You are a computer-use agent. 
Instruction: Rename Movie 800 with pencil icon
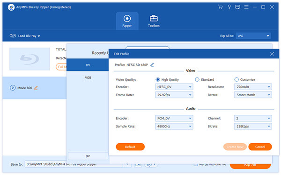[x=36, y=88]
